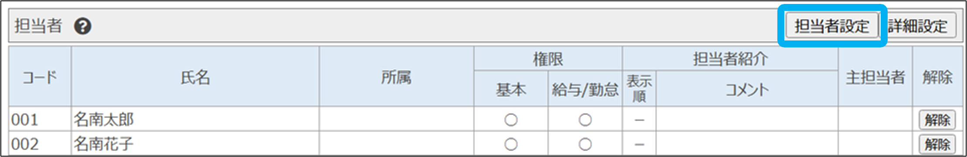Viewport: 967px width, 157px height.
Task: Open the 担当者設定 button
Action: pyautogui.click(x=832, y=26)
